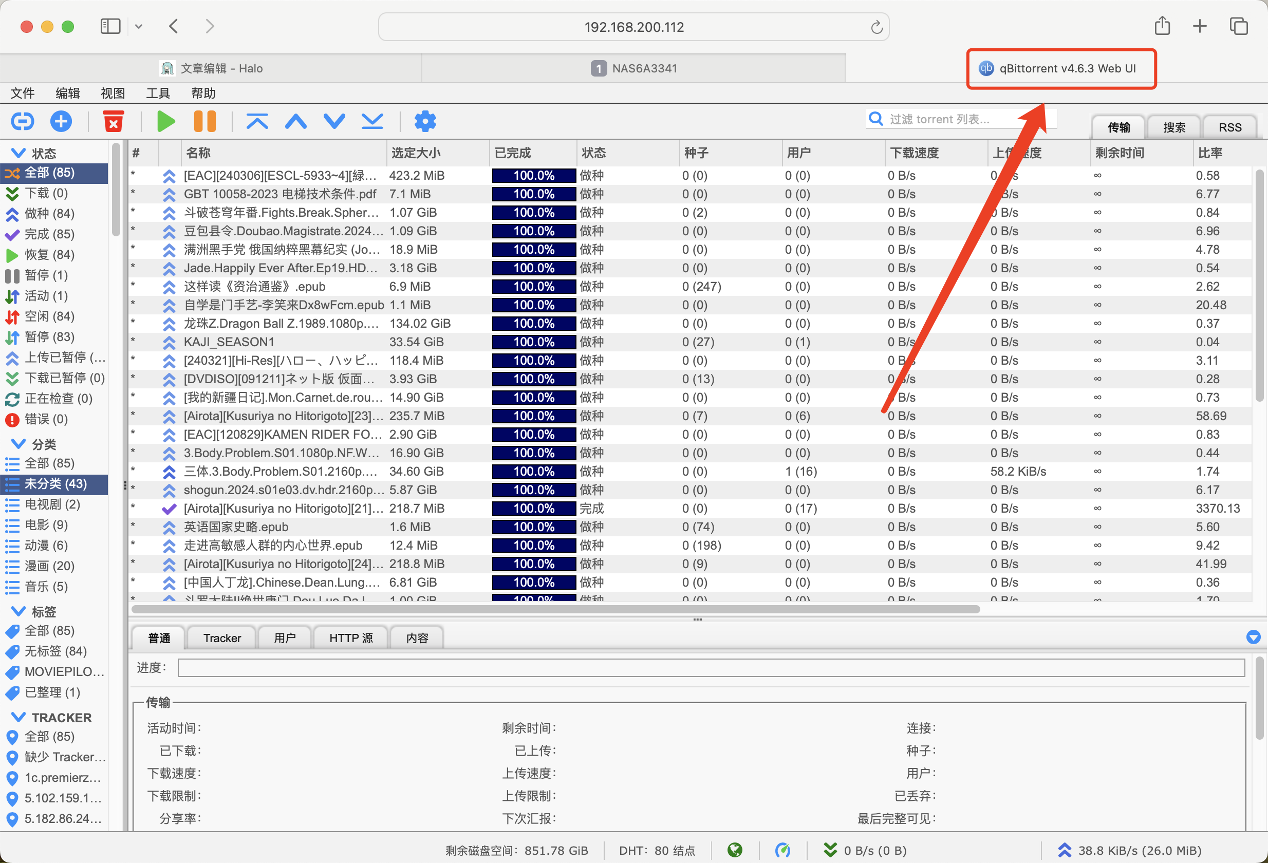Filter by 下载 (0) status

[x=54, y=193]
